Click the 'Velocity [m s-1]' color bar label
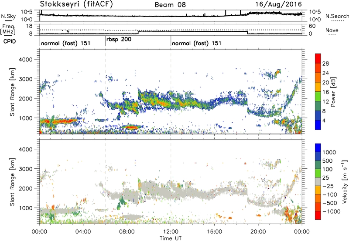 345,181
